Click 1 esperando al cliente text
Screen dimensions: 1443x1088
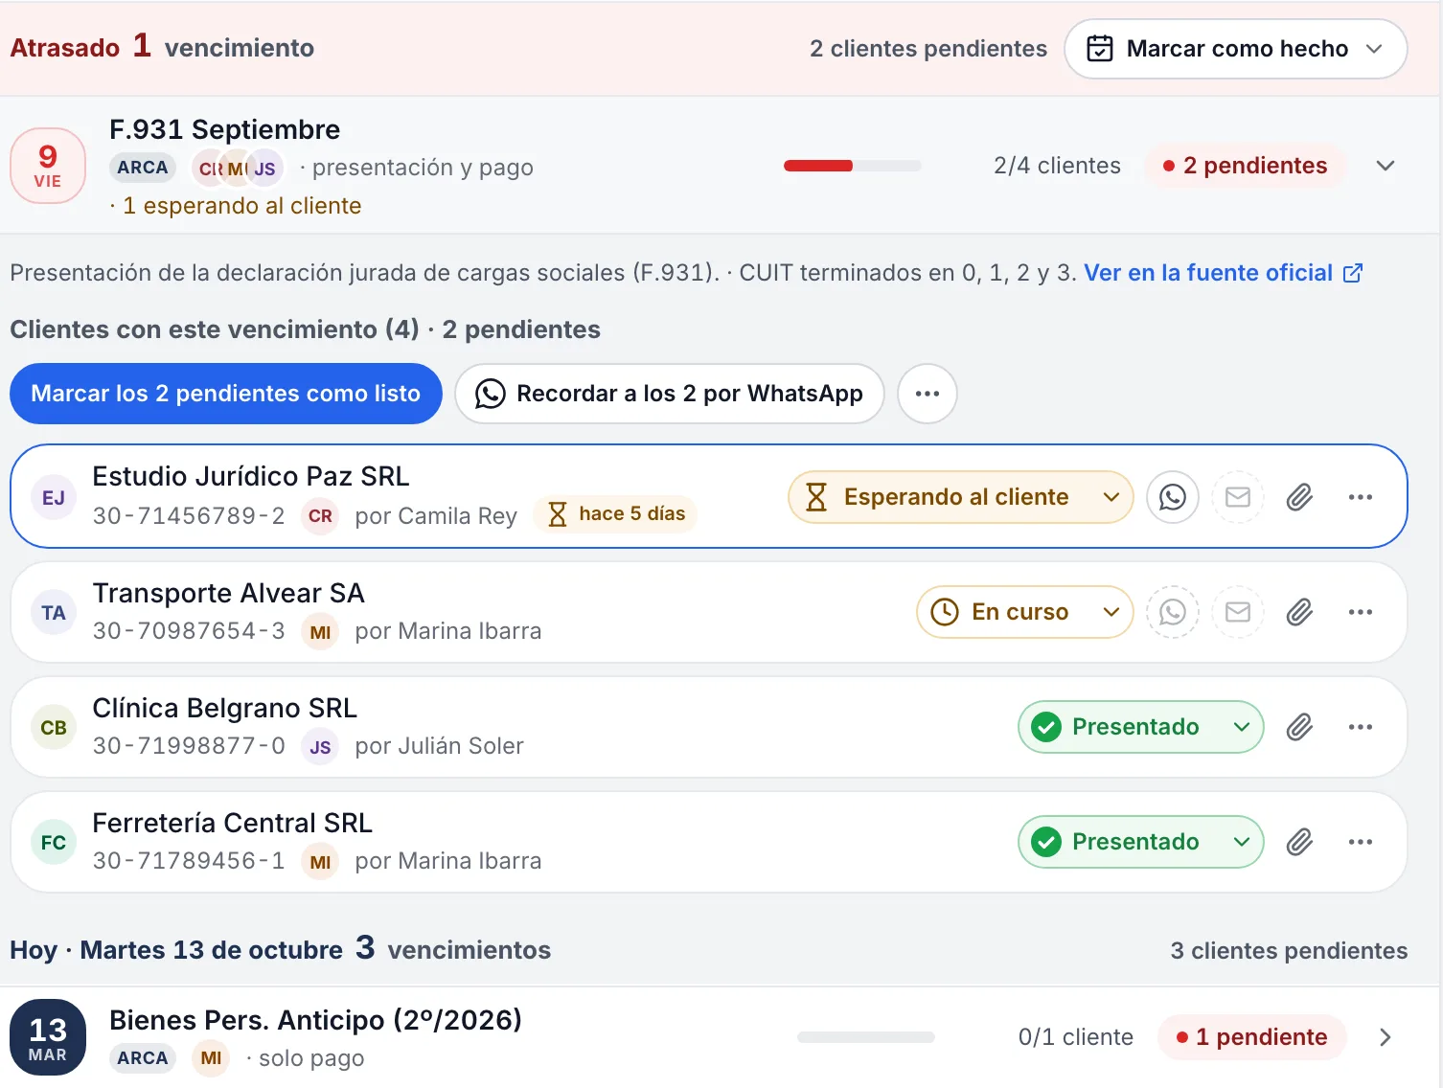241,206
